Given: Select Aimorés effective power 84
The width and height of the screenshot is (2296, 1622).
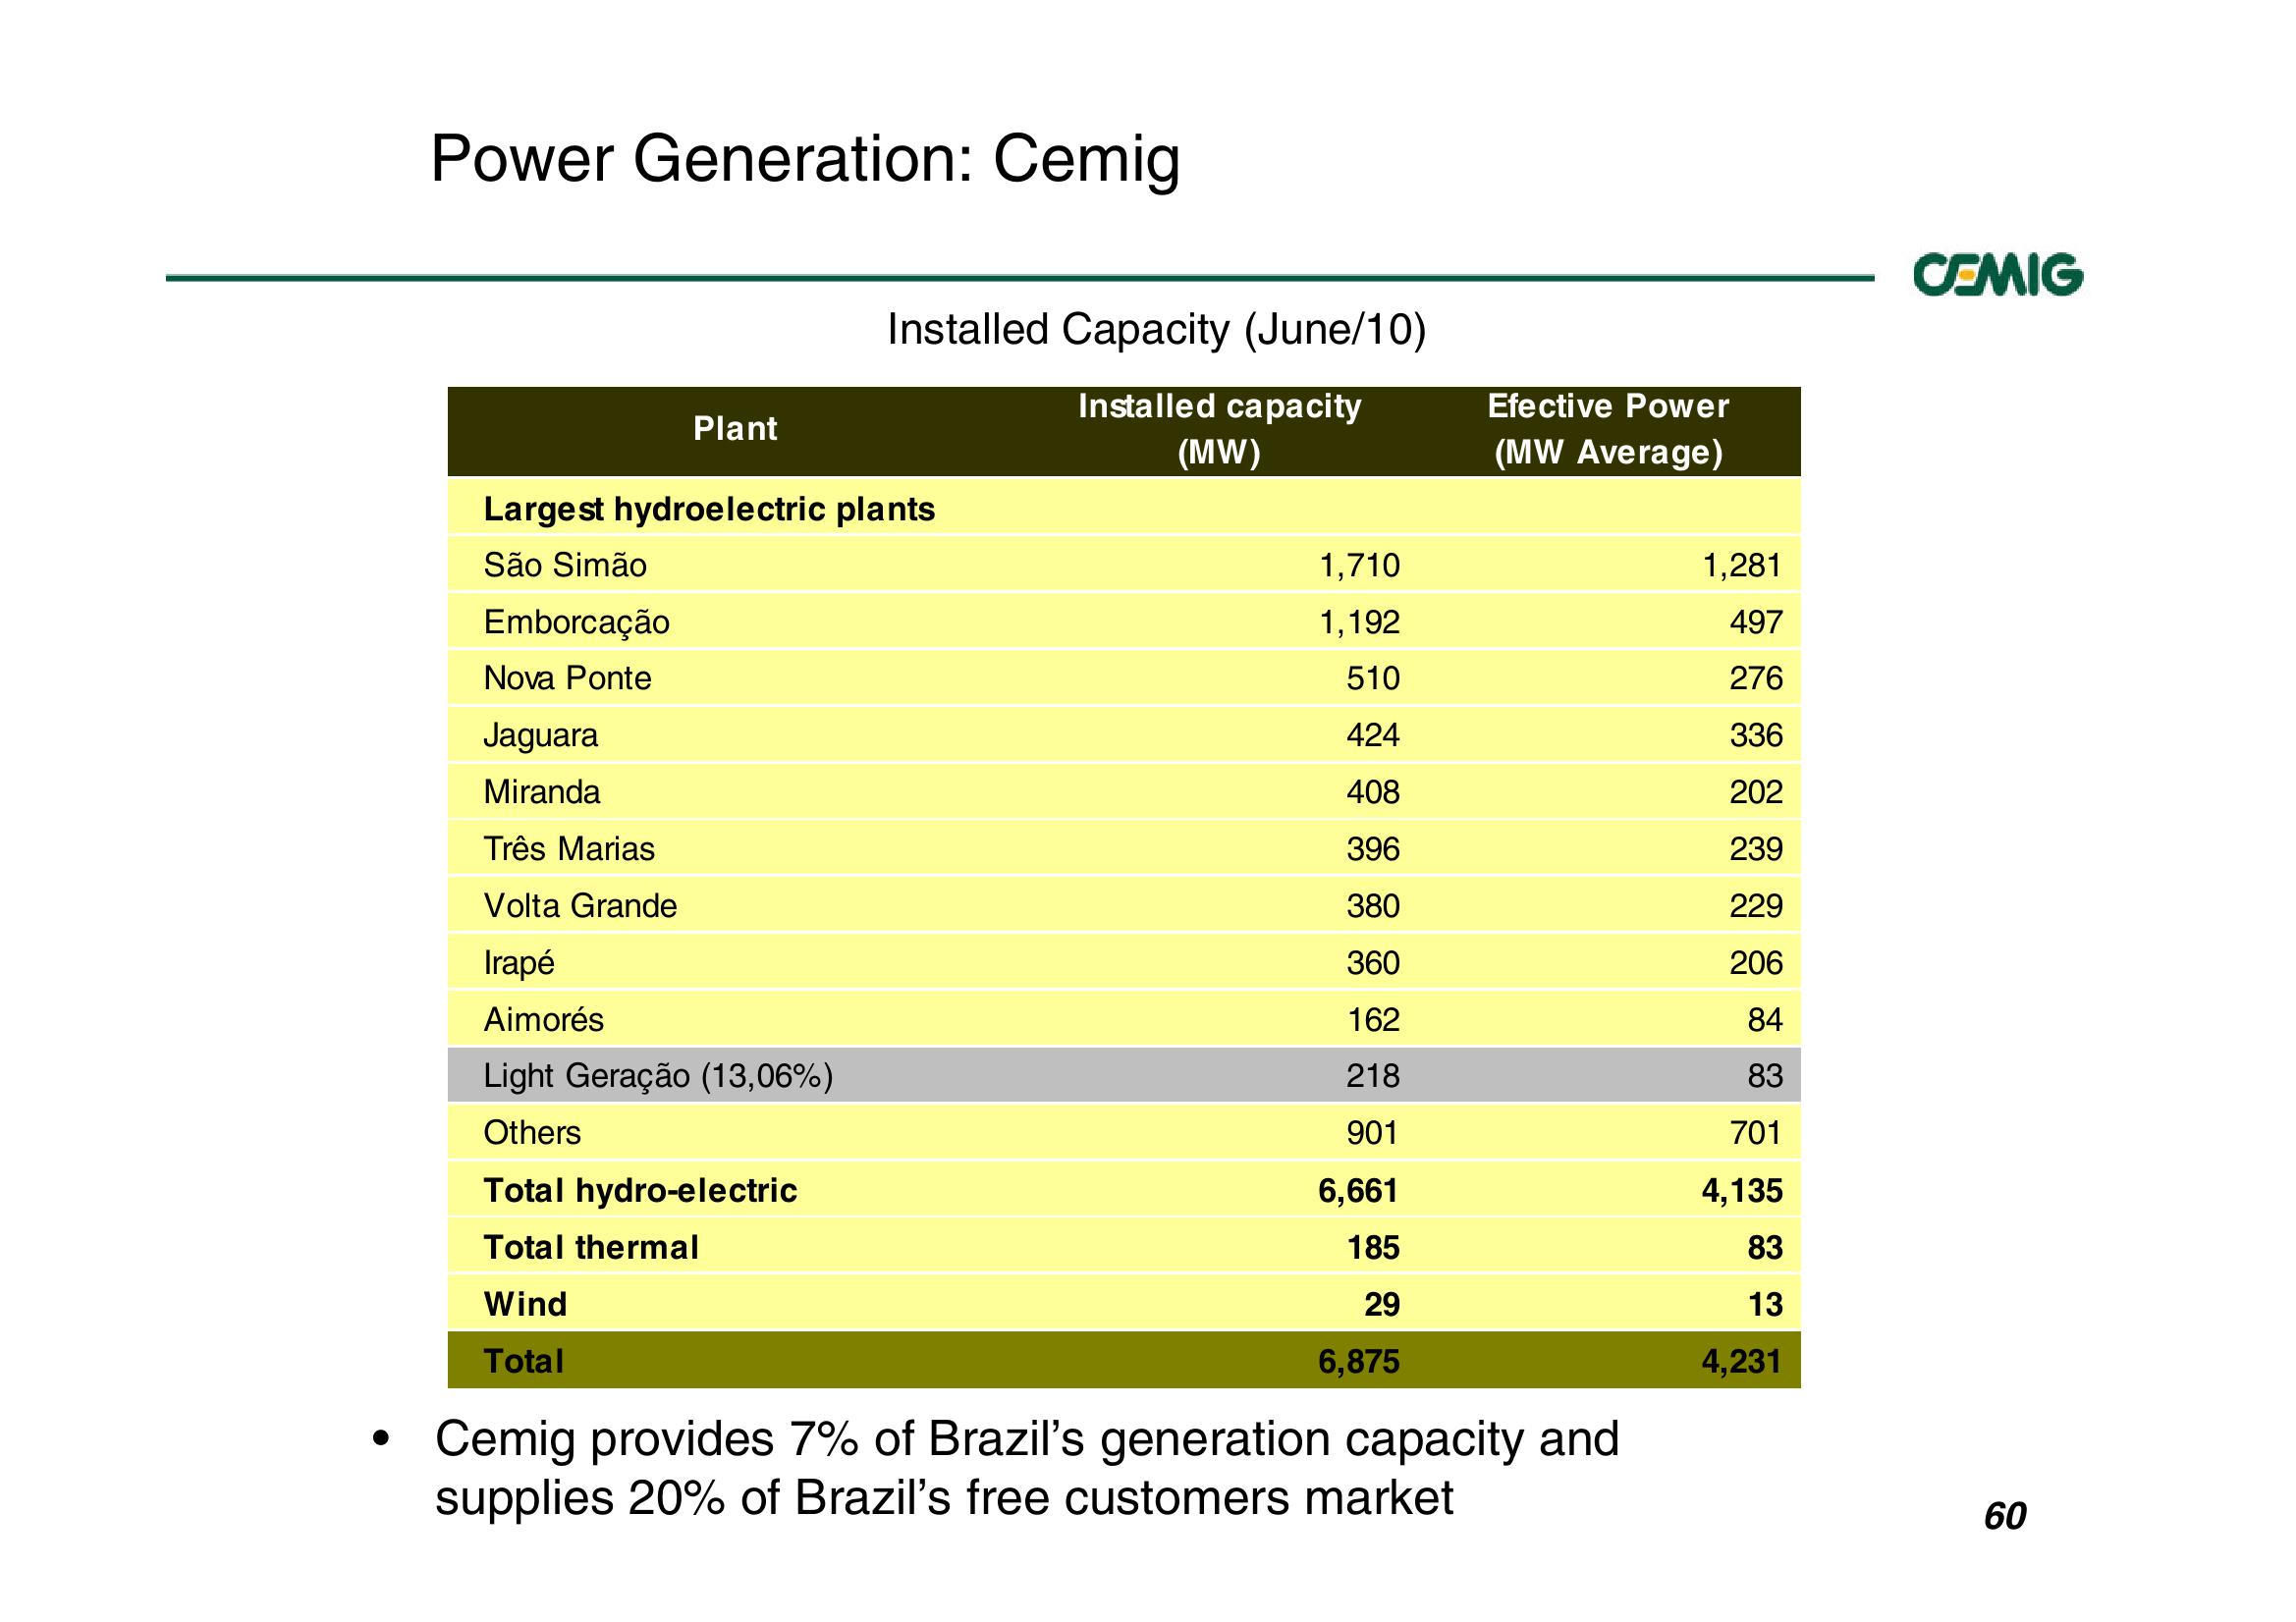Looking at the screenshot, I should (1765, 1021).
